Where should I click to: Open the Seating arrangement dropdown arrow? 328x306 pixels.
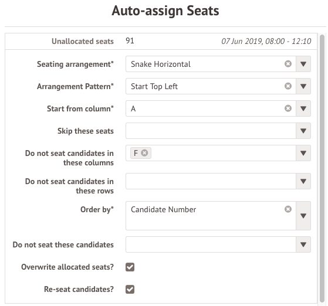click(x=303, y=64)
